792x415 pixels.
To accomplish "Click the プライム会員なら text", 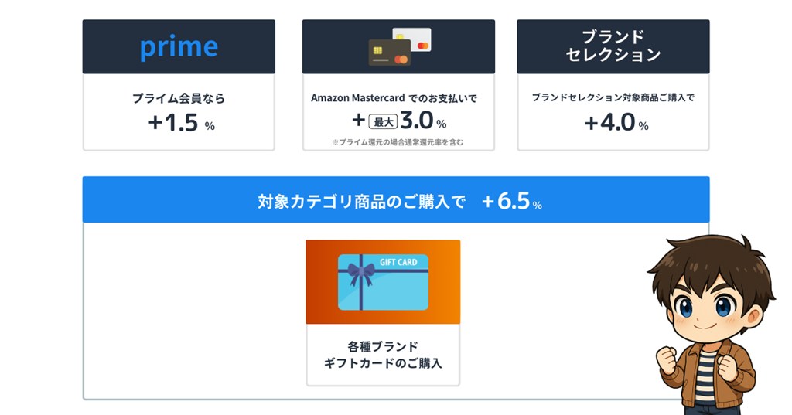I will coord(179,98).
